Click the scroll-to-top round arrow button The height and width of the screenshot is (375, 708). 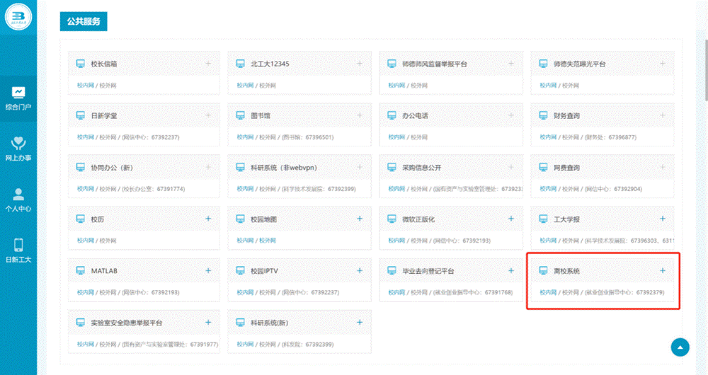click(680, 347)
